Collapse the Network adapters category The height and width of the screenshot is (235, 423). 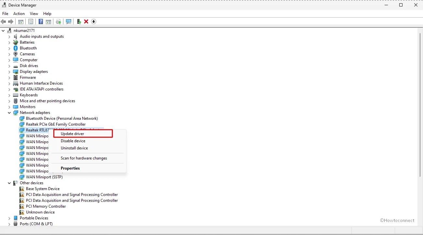click(x=9, y=113)
